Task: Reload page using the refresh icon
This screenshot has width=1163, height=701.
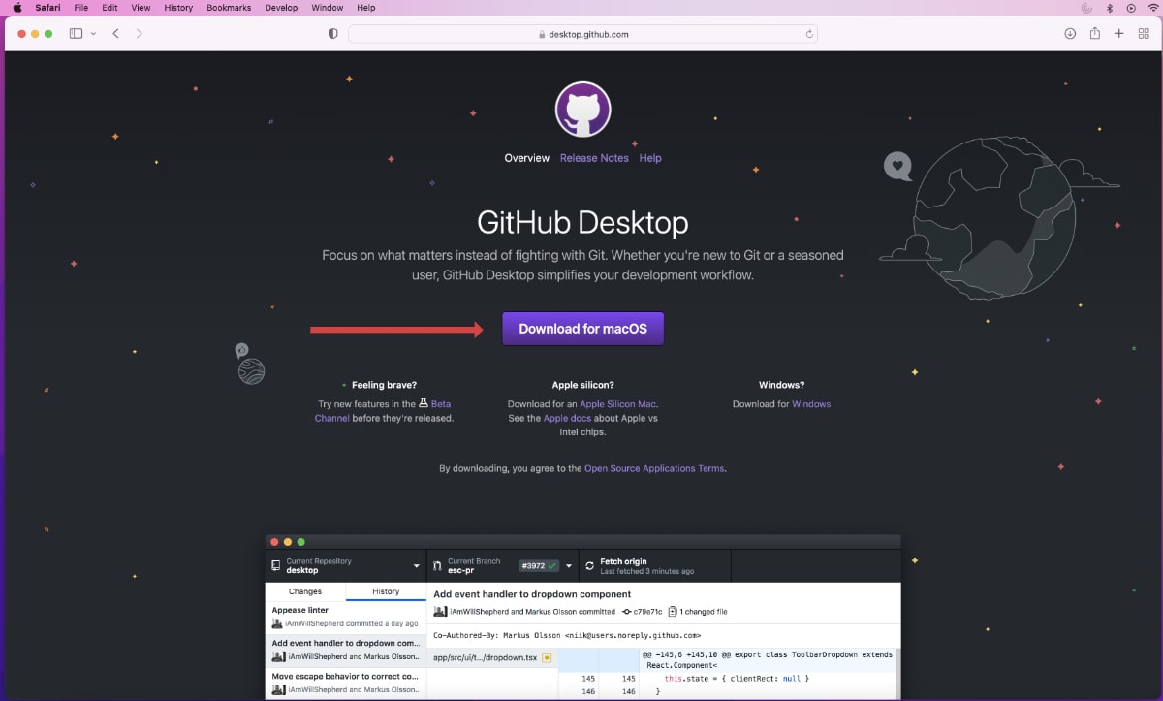Action: coord(809,34)
